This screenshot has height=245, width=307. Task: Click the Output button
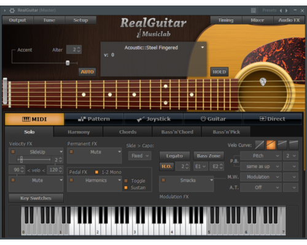(18, 20)
